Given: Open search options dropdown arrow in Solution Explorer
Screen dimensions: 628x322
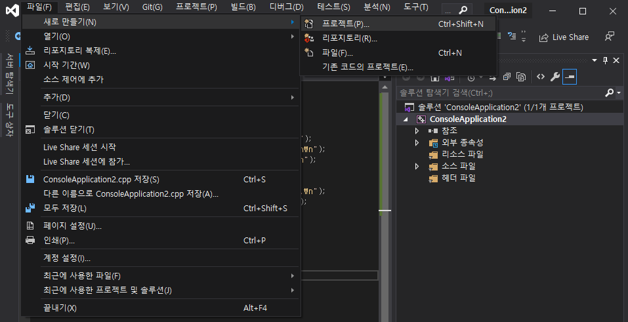Looking at the screenshot, I should tap(619, 93).
